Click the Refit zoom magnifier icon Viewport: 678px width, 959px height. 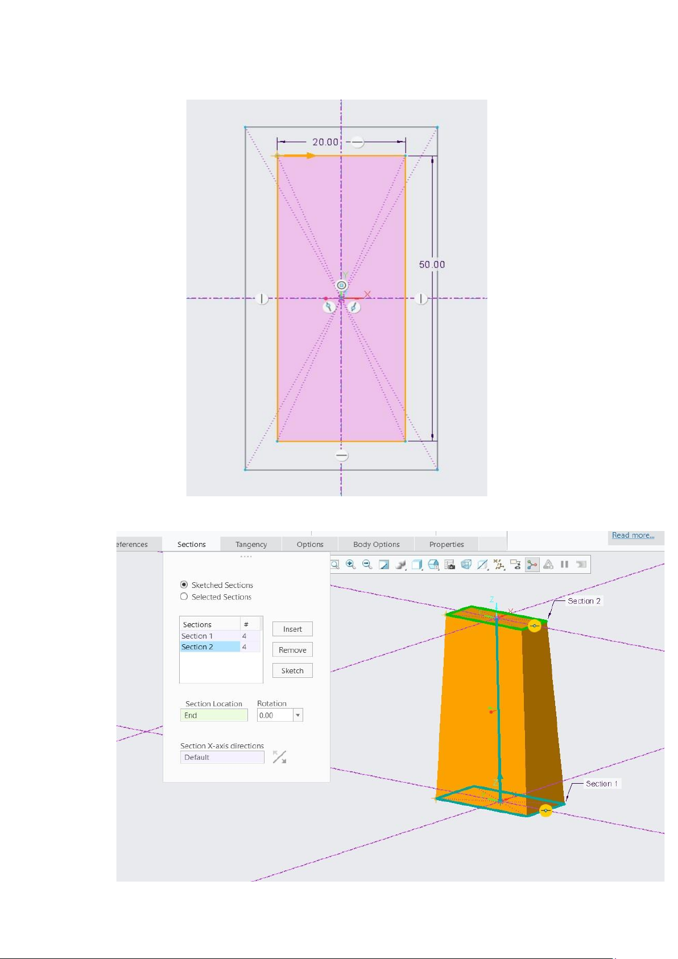point(335,565)
